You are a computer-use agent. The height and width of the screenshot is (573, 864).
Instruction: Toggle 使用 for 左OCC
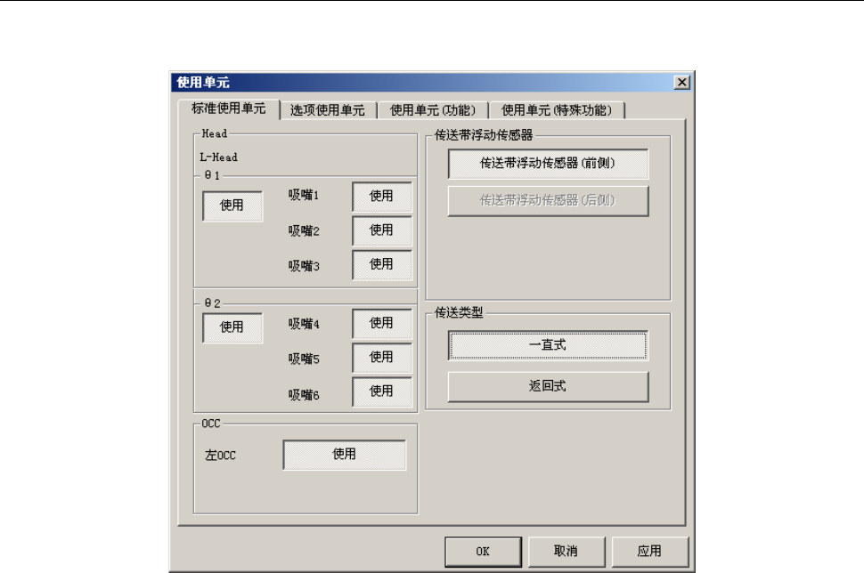(x=345, y=455)
